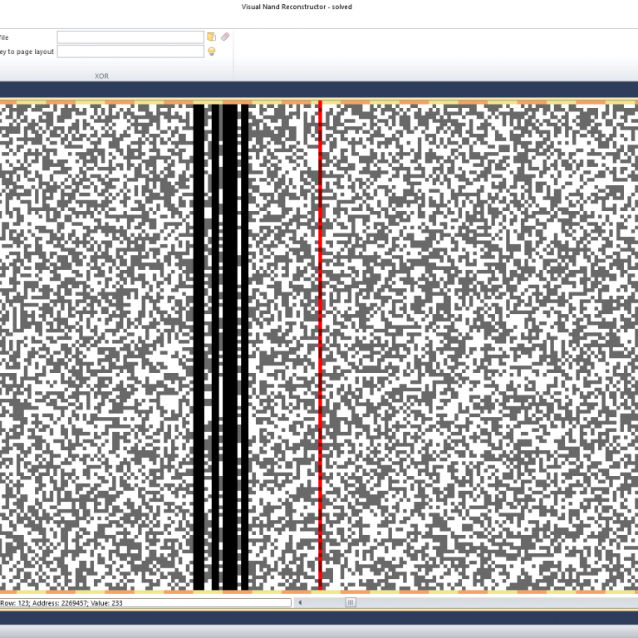This screenshot has width=638, height=638.
Task: Click the leftmost black column in bitmap
Action: pos(199,332)
